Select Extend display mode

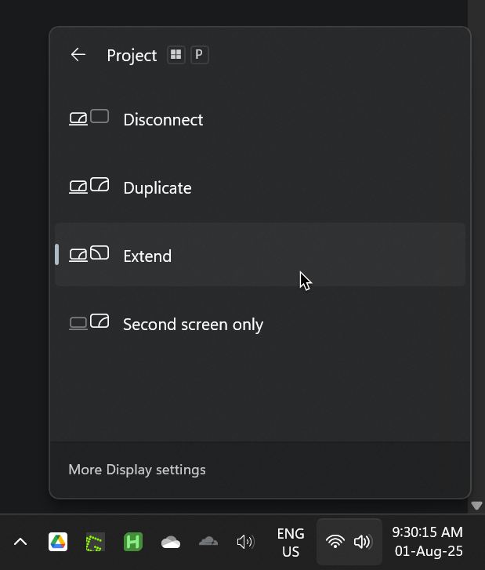tap(260, 255)
